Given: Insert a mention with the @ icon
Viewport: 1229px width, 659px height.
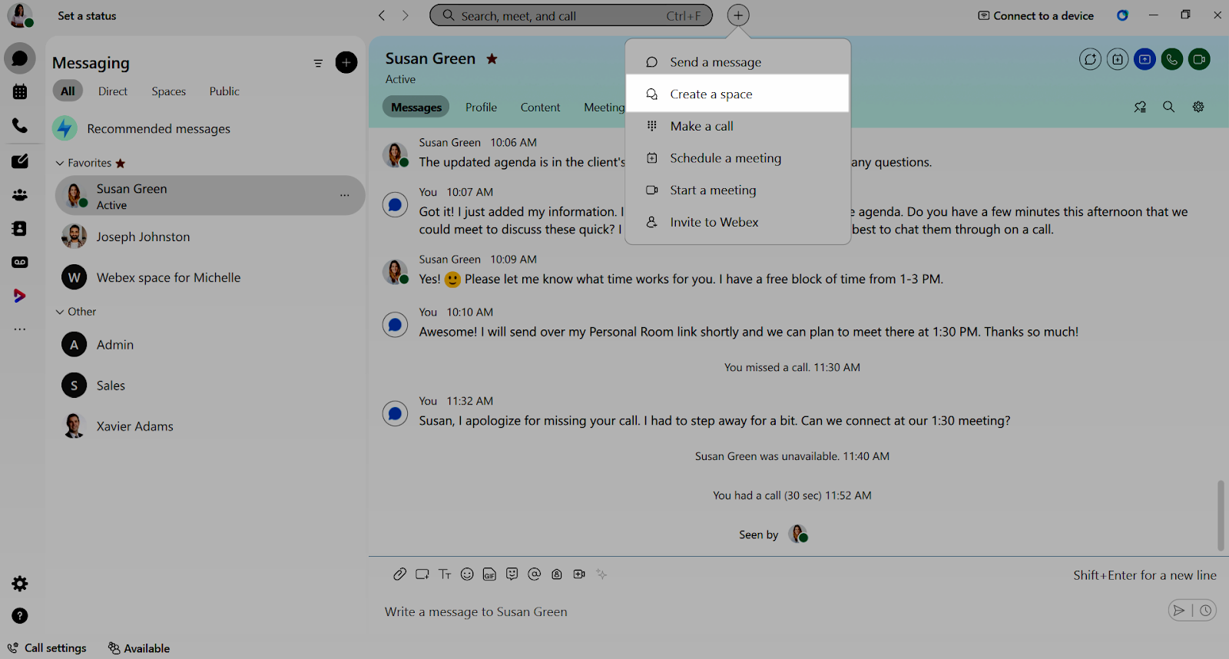Looking at the screenshot, I should coord(535,574).
